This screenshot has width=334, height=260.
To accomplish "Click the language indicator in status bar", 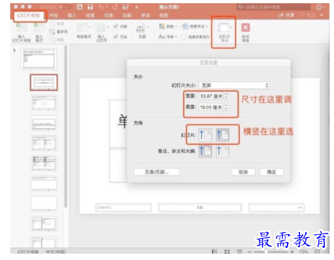I will click(56, 252).
